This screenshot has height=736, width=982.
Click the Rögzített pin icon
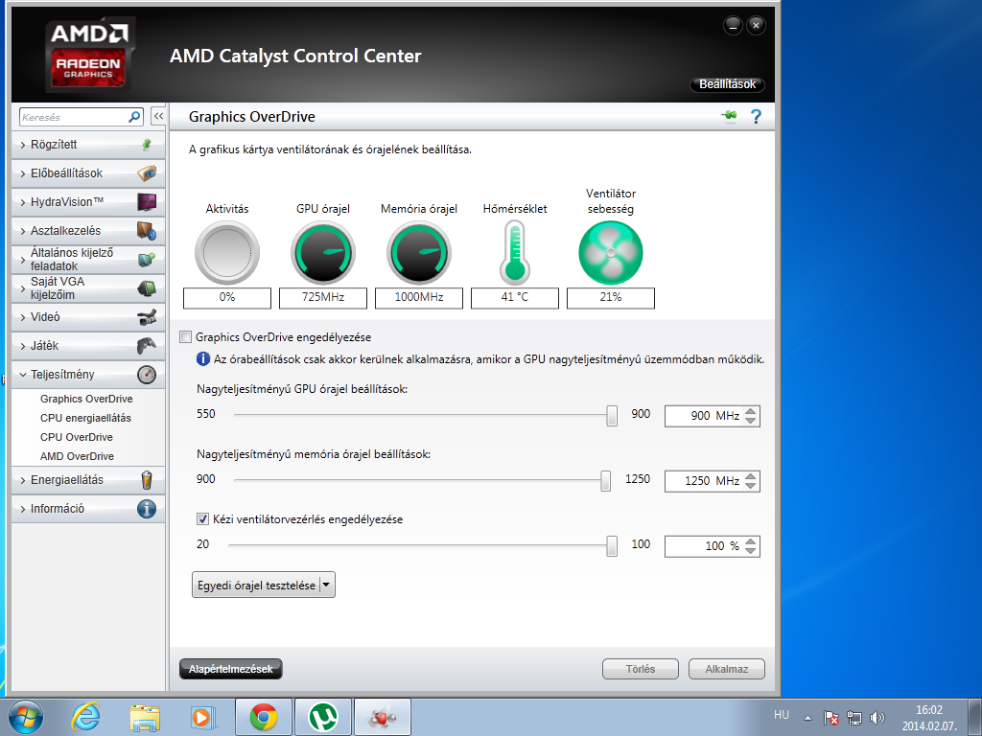(x=147, y=145)
